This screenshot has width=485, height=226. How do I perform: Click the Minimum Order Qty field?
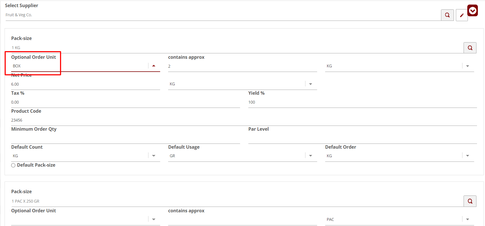point(125,138)
